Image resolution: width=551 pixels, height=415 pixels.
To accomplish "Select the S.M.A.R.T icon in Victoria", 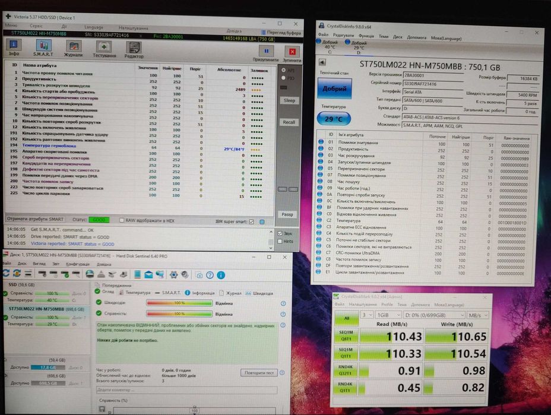I will (43, 47).
